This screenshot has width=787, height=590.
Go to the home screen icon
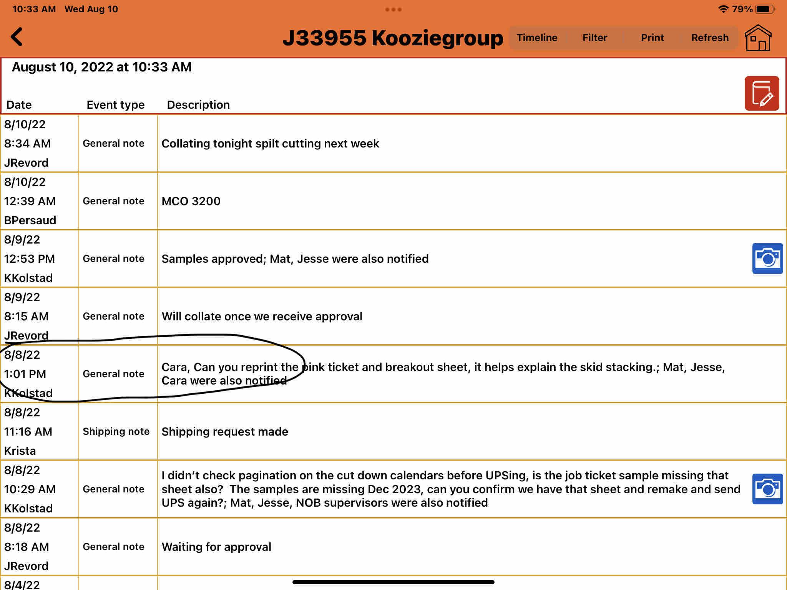757,38
